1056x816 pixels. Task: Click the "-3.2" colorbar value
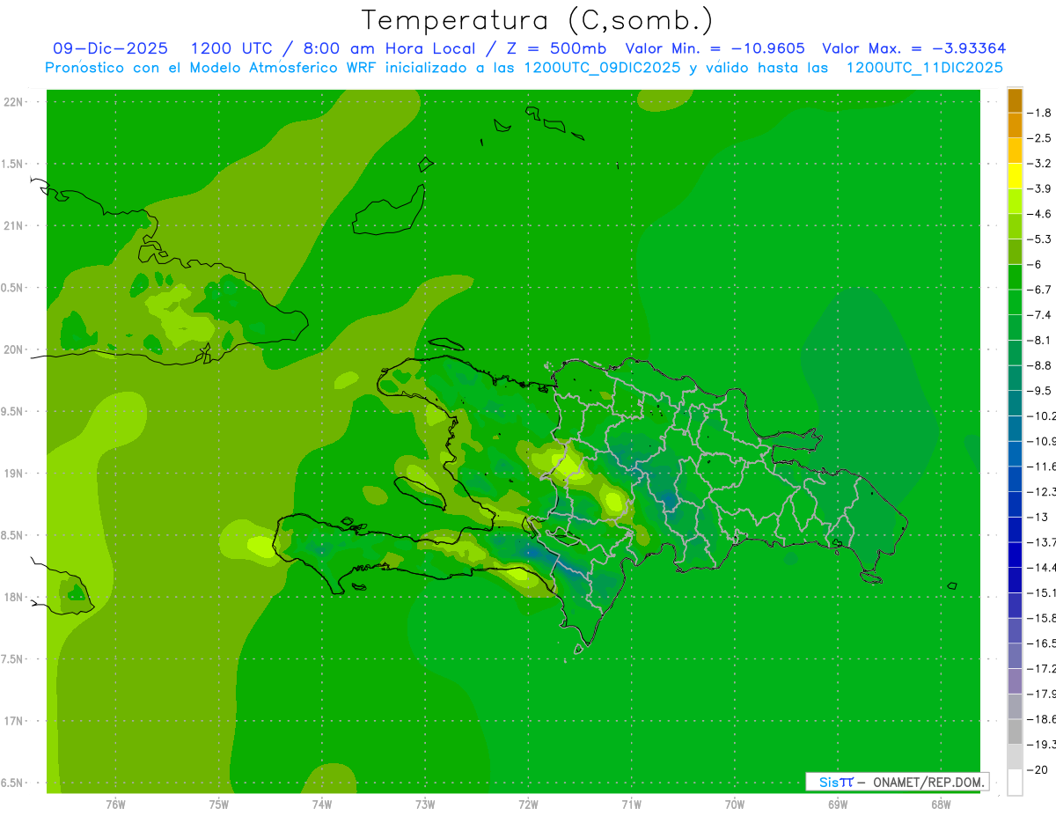[x=1039, y=164]
